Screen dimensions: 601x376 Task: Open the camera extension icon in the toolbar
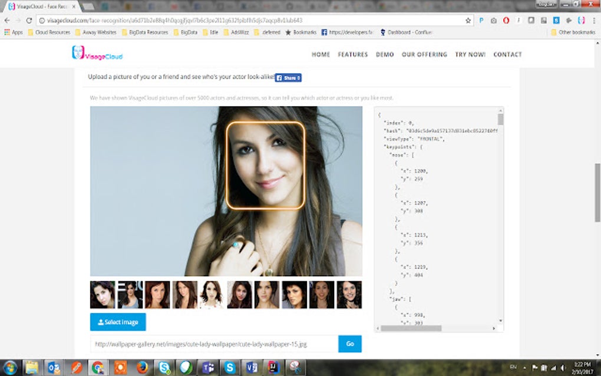click(493, 19)
